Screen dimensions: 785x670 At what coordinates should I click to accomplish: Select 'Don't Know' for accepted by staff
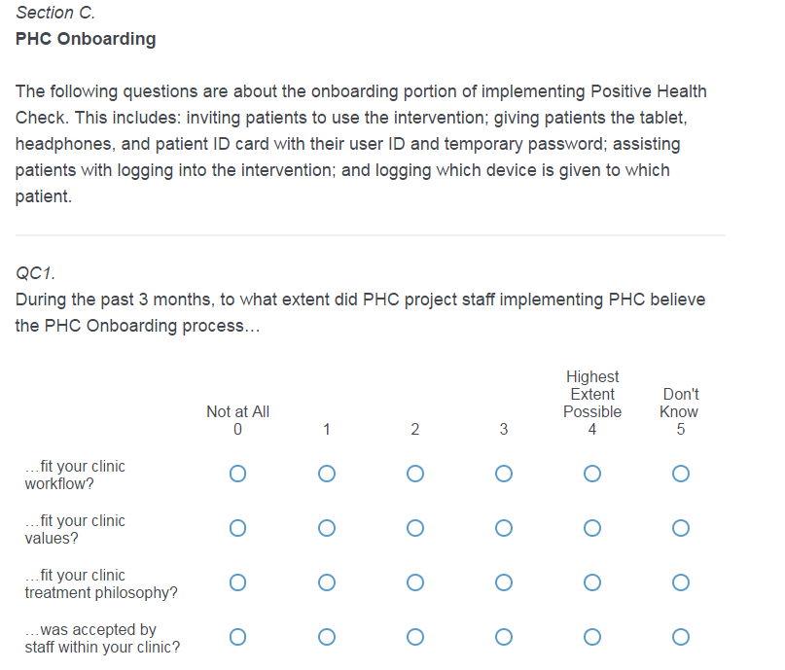(680, 638)
